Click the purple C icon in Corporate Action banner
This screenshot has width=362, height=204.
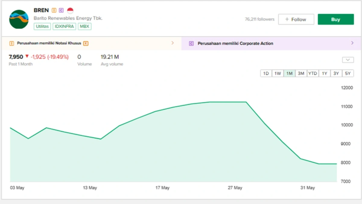coord(191,43)
